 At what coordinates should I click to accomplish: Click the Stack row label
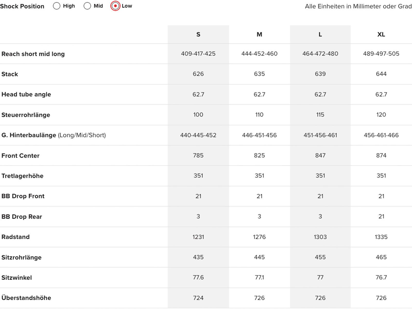tap(10, 74)
